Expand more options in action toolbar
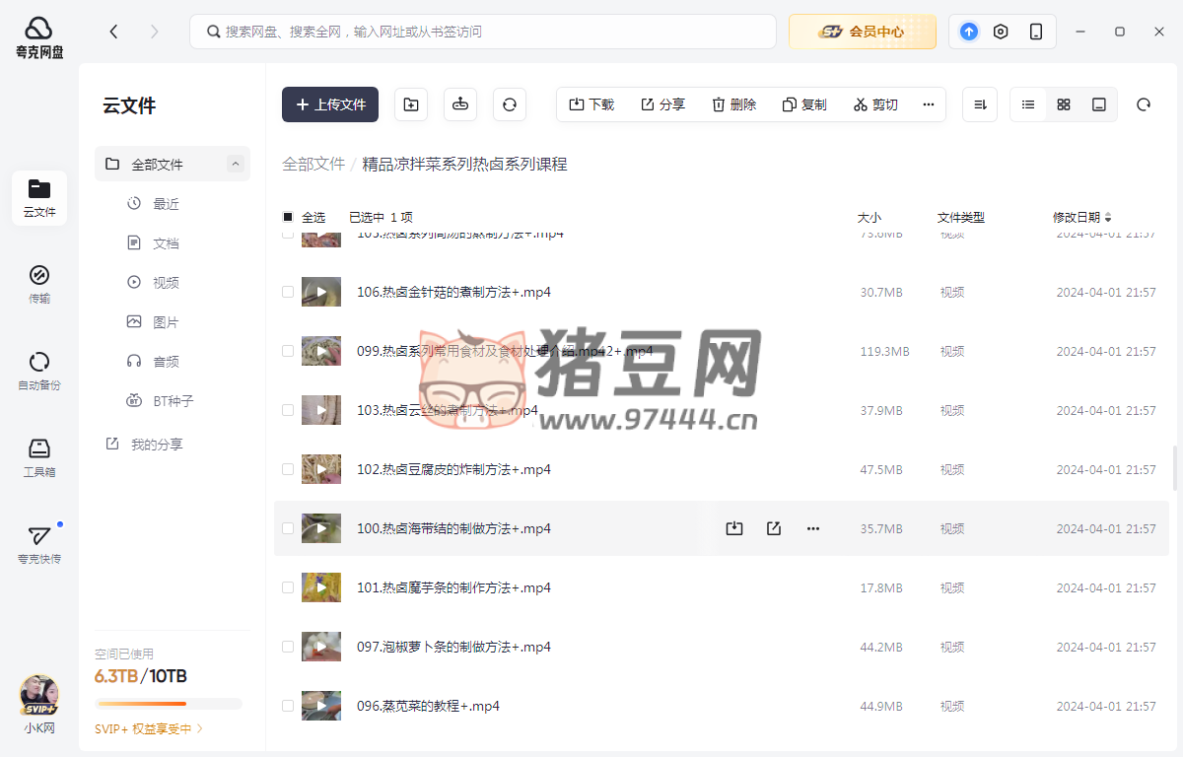 pos(928,104)
